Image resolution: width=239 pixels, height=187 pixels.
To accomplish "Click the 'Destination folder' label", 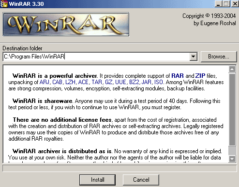I will coord(22,48).
